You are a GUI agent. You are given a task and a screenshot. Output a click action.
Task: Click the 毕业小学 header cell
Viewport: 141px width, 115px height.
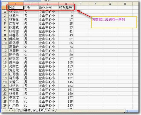pyautogui.click(x=48, y=8)
